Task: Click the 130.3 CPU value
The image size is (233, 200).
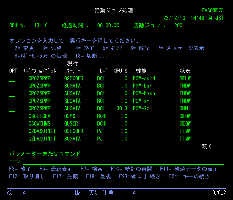Action: pos(121,109)
